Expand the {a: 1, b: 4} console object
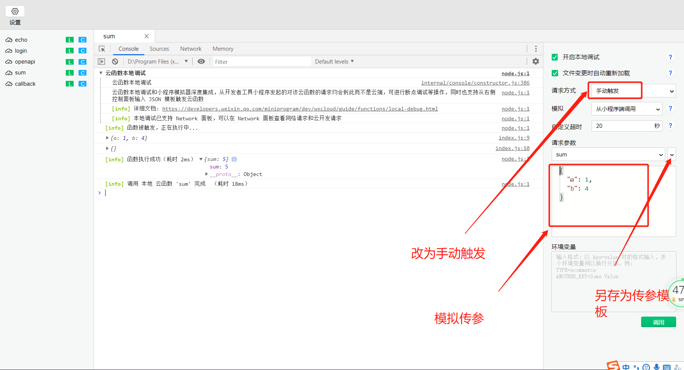Screen dimensions: 684x370 [107, 138]
